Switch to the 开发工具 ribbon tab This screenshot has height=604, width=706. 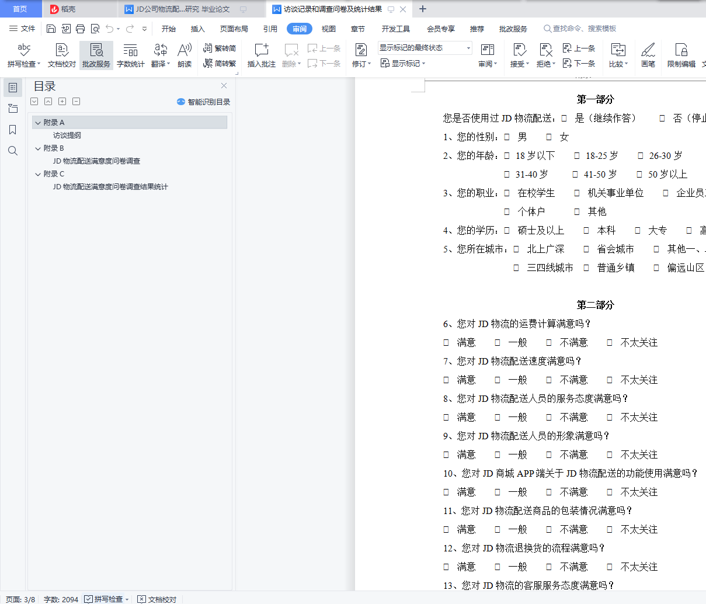click(396, 29)
